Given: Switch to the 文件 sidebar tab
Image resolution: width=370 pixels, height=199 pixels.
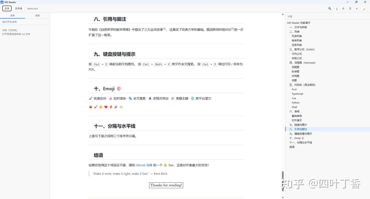Looking at the screenshot, I should [12, 15].
